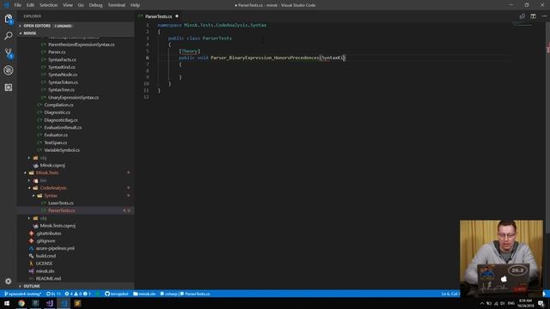550x309 pixels.
Task: Collapse the Minsk.Tests folder
Action: [76, 173]
